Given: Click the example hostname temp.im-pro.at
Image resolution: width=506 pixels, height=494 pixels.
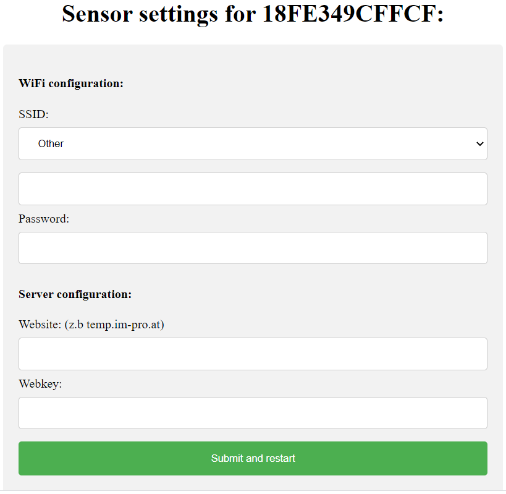Looking at the screenshot, I should click(x=125, y=325).
